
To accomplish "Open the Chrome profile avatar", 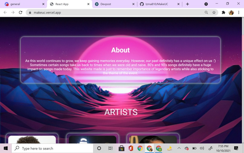I will pyautogui.click(x=231, y=12).
